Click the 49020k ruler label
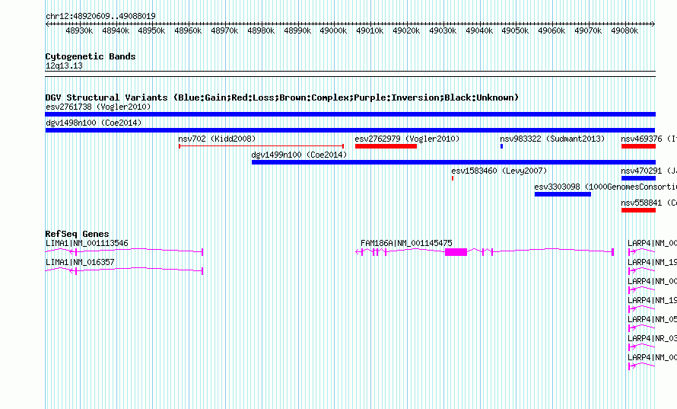The image size is (677, 409). tap(406, 30)
